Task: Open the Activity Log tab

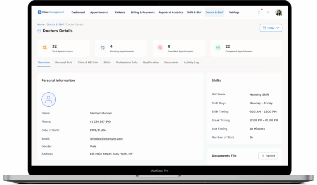Action: [191, 62]
